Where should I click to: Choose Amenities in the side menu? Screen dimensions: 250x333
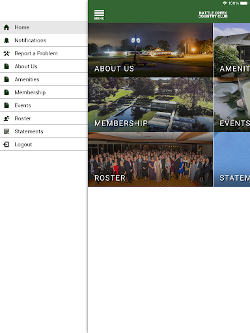(x=44, y=79)
